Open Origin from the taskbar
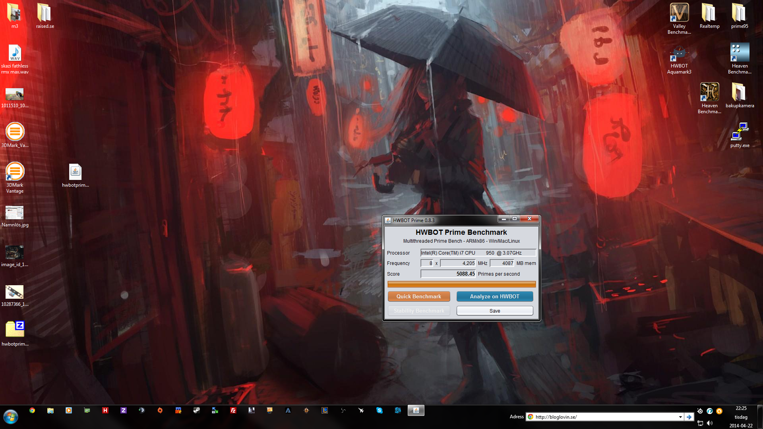This screenshot has height=429, width=763. click(160, 410)
